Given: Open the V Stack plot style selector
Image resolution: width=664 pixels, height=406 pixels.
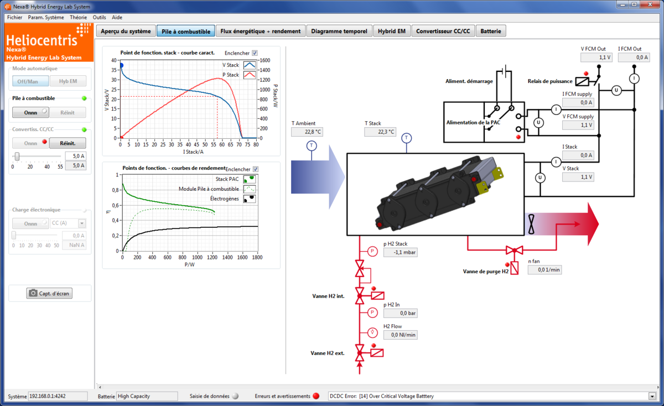Looking at the screenshot, I should coord(250,65).
